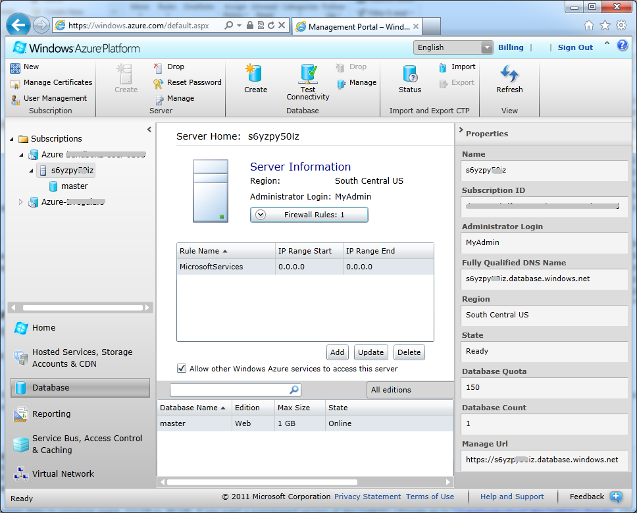Select the MicrosoftServices firewall rule row
Image resolution: width=637 pixels, height=513 pixels.
pos(305,267)
